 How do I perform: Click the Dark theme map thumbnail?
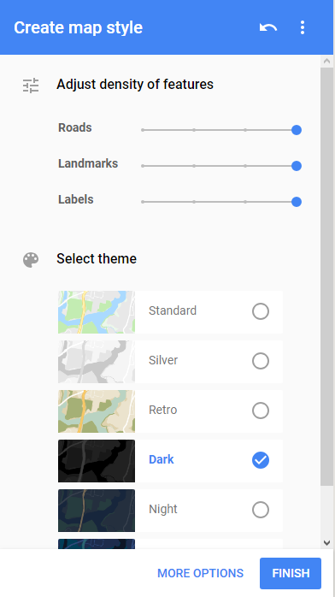(97, 461)
